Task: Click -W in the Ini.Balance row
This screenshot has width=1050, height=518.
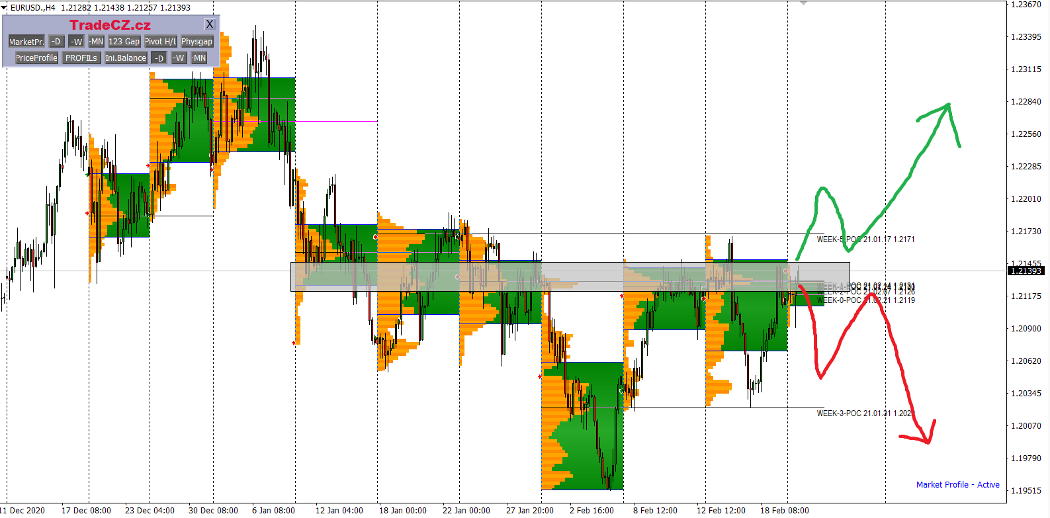Action: click(179, 58)
